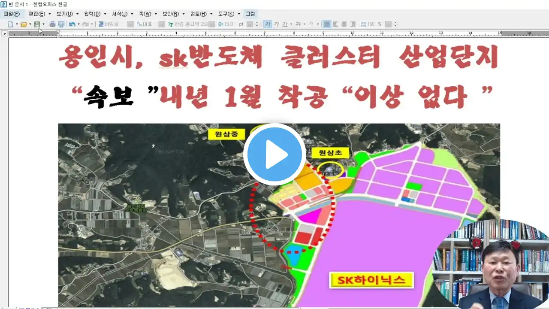Open the 서식 menu
549x309 pixels.
tap(120, 14)
